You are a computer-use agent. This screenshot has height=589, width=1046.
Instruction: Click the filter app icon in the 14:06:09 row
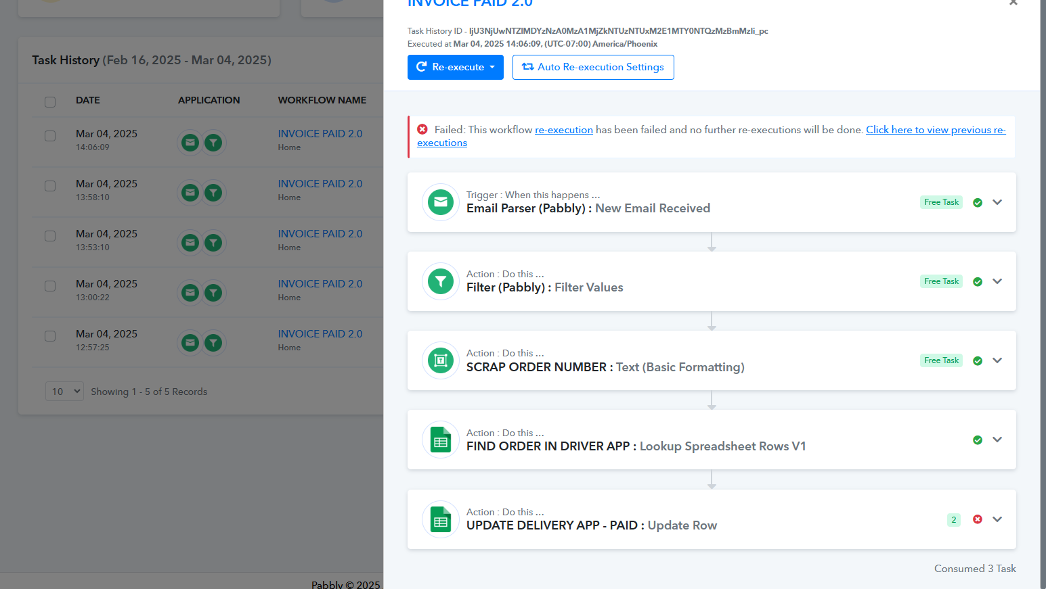(x=213, y=143)
